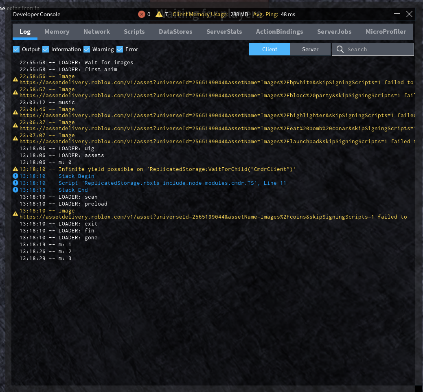Click the 'LOADER: Wait for images' log line
The height and width of the screenshot is (392, 423).
(77, 63)
